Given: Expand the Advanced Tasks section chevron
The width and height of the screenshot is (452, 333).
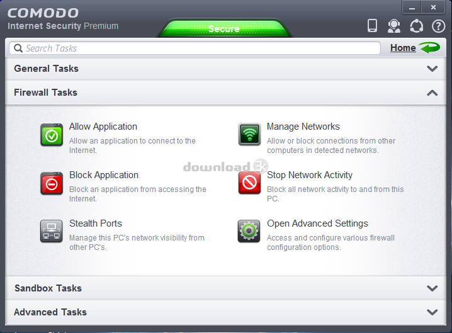Looking at the screenshot, I should pyautogui.click(x=432, y=312).
